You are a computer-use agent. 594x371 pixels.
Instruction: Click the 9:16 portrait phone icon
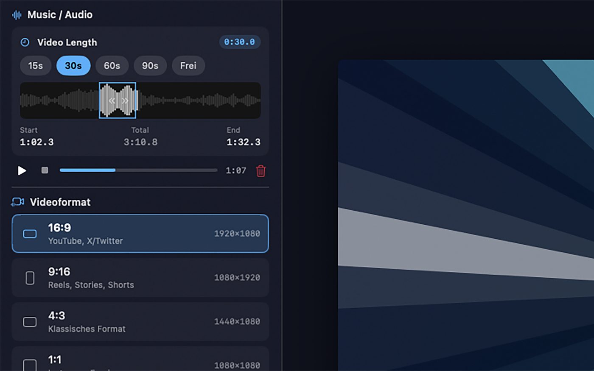click(x=29, y=278)
